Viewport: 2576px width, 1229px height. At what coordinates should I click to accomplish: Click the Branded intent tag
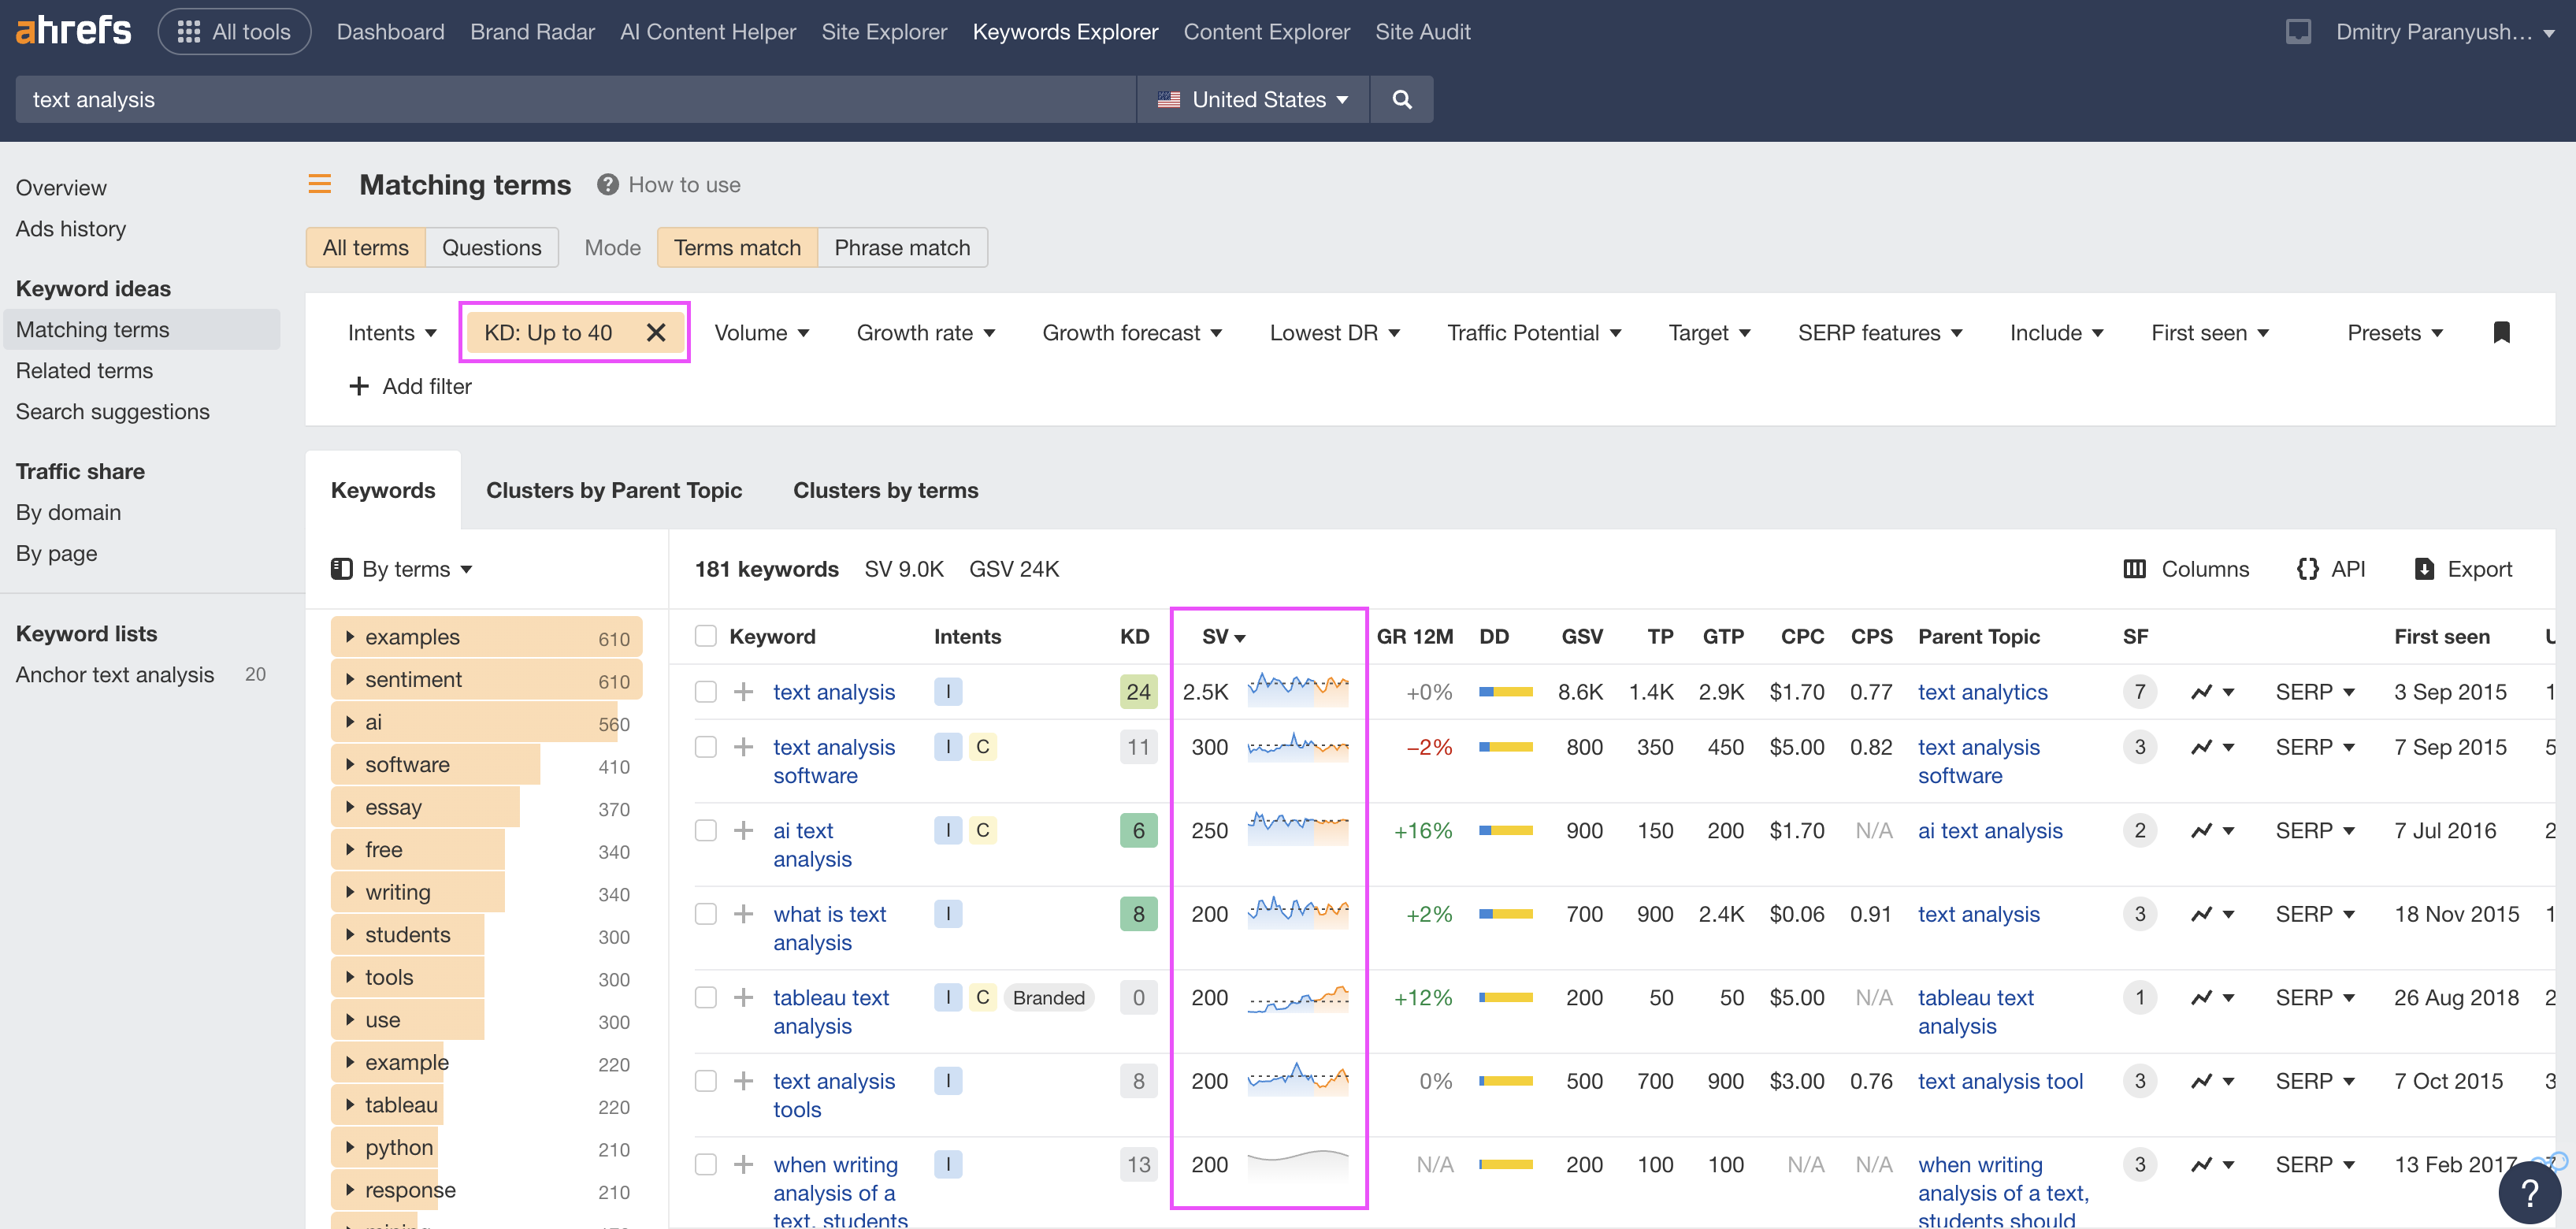pyautogui.click(x=1048, y=998)
